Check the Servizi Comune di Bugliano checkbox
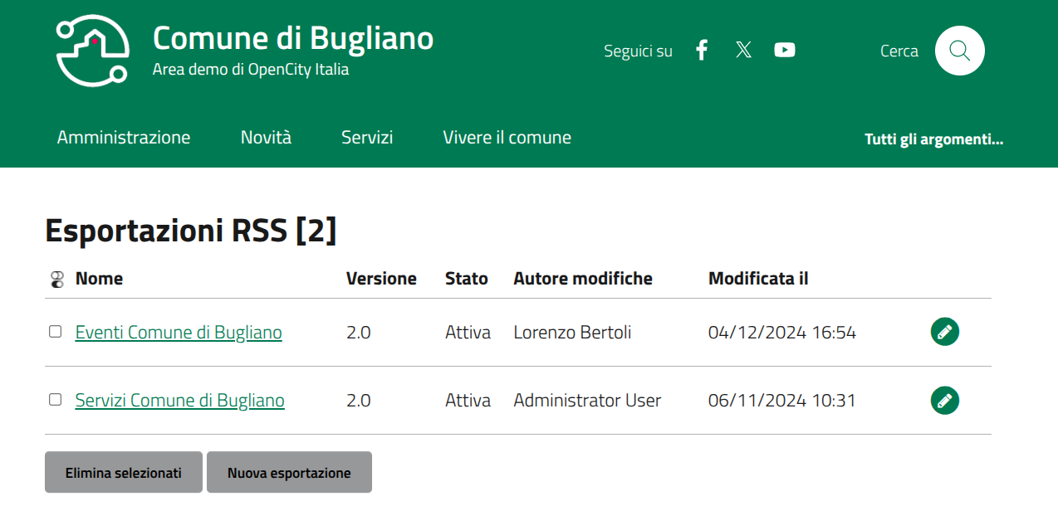 pyautogui.click(x=56, y=400)
